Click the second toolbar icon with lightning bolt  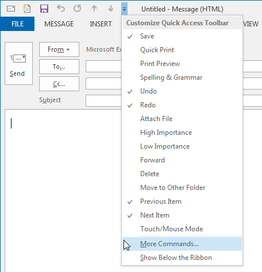[x=27, y=9]
